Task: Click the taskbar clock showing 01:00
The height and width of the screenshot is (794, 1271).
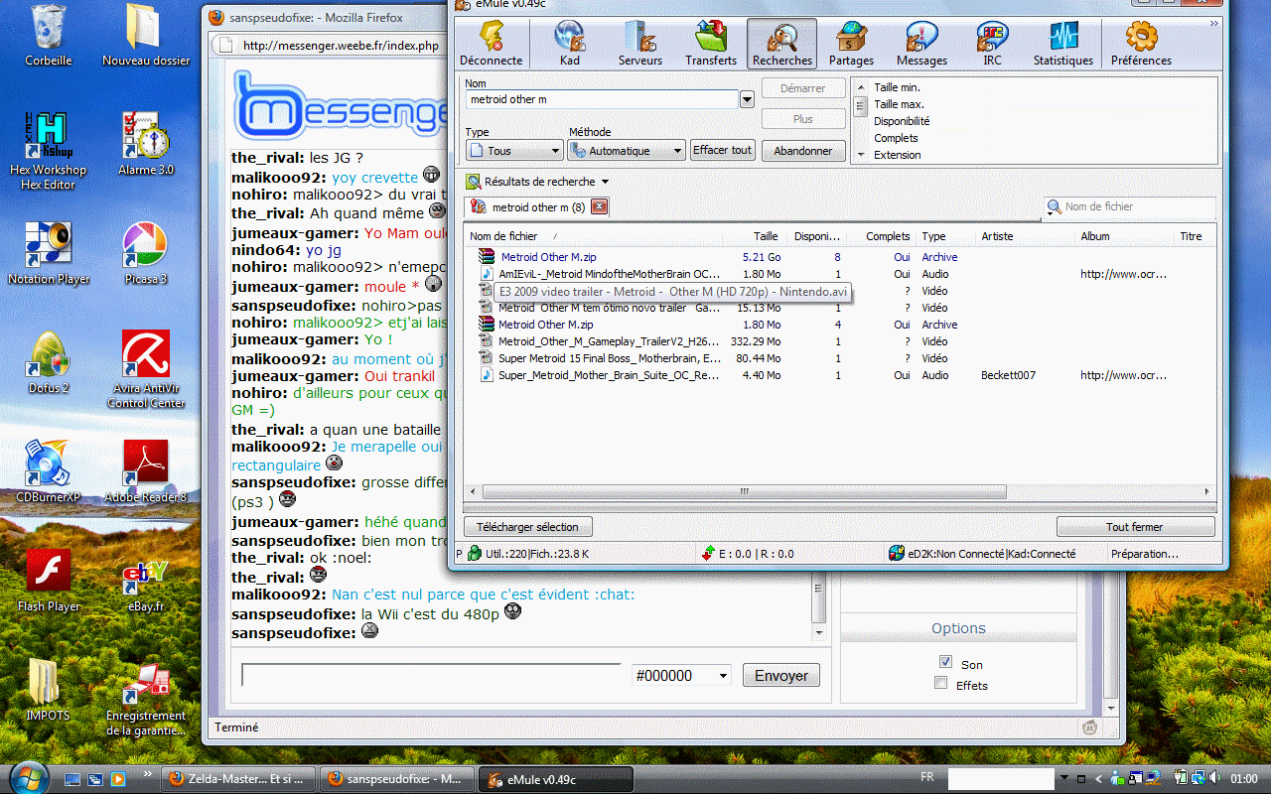Action: pos(1243,778)
